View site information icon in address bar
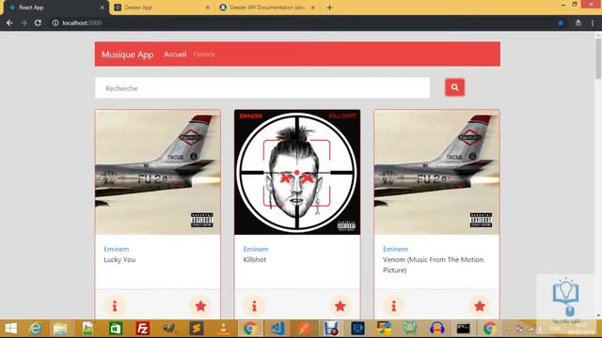Image resolution: width=602 pixels, height=338 pixels. [55, 23]
